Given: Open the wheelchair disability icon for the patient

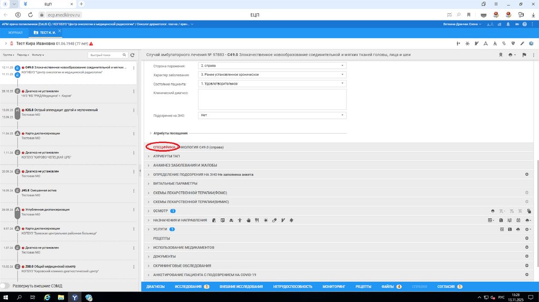Looking at the screenshot, I should 495,44.
